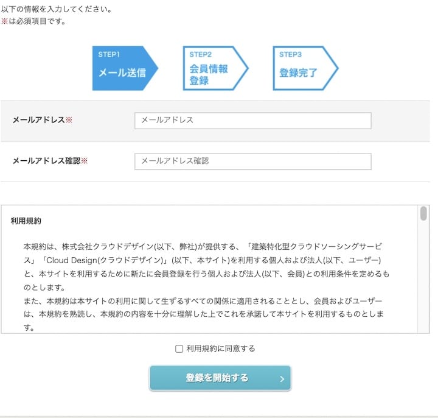This screenshot has height=418, width=438.
Task: Click the bold メールアドレス確認 field label
Action: (46, 161)
